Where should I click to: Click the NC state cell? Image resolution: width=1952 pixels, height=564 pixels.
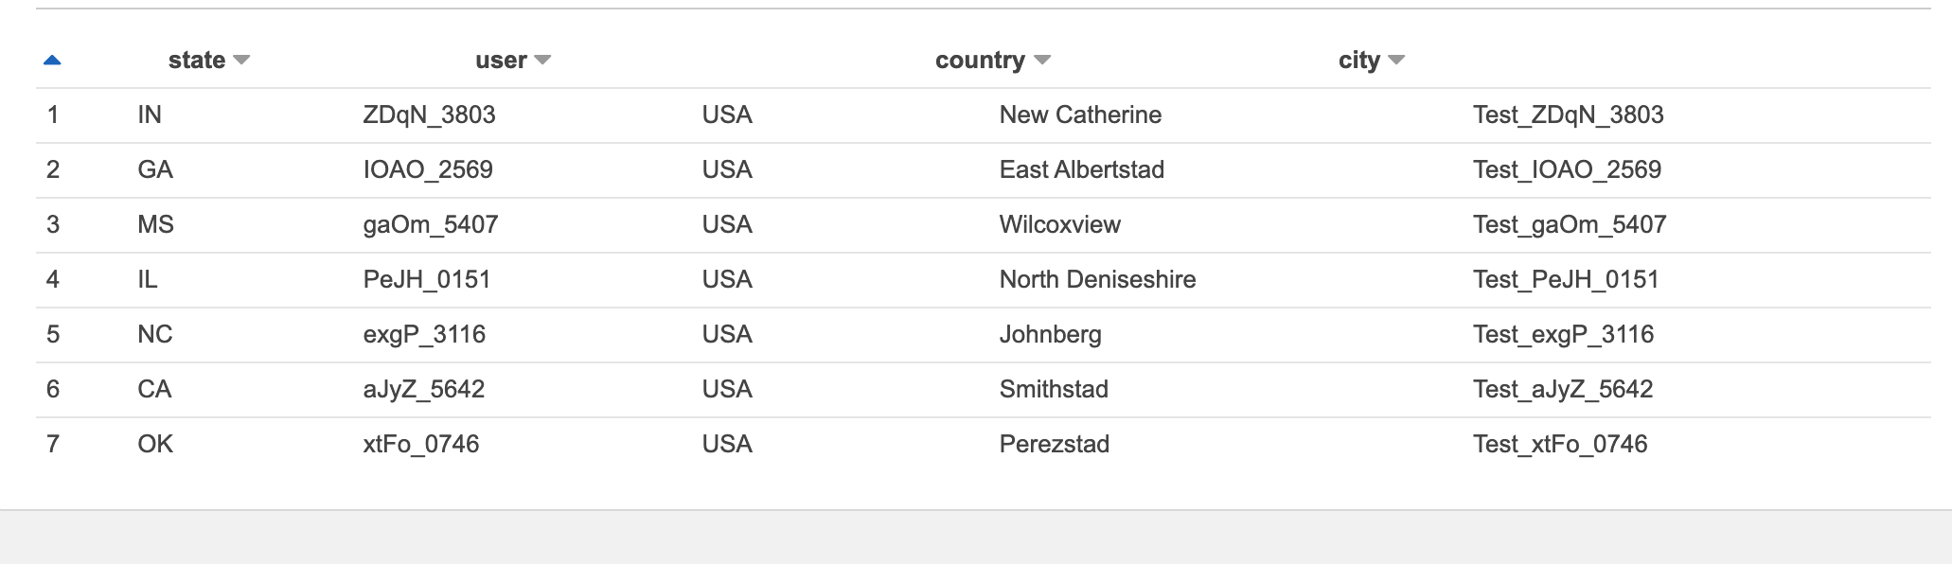tap(155, 335)
